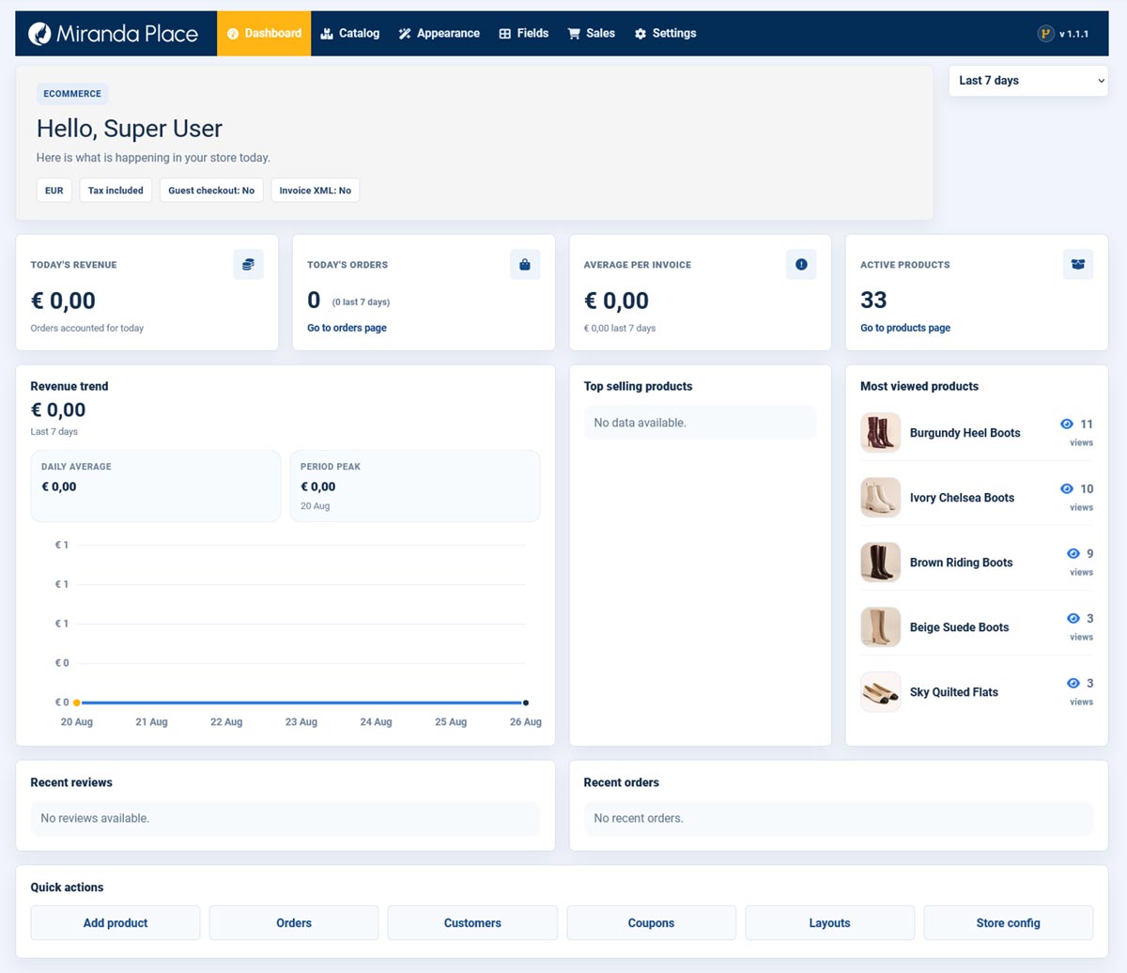This screenshot has height=973, width=1127.
Task: Click the Sky Quilted Flats product thumbnail
Action: coord(881,692)
